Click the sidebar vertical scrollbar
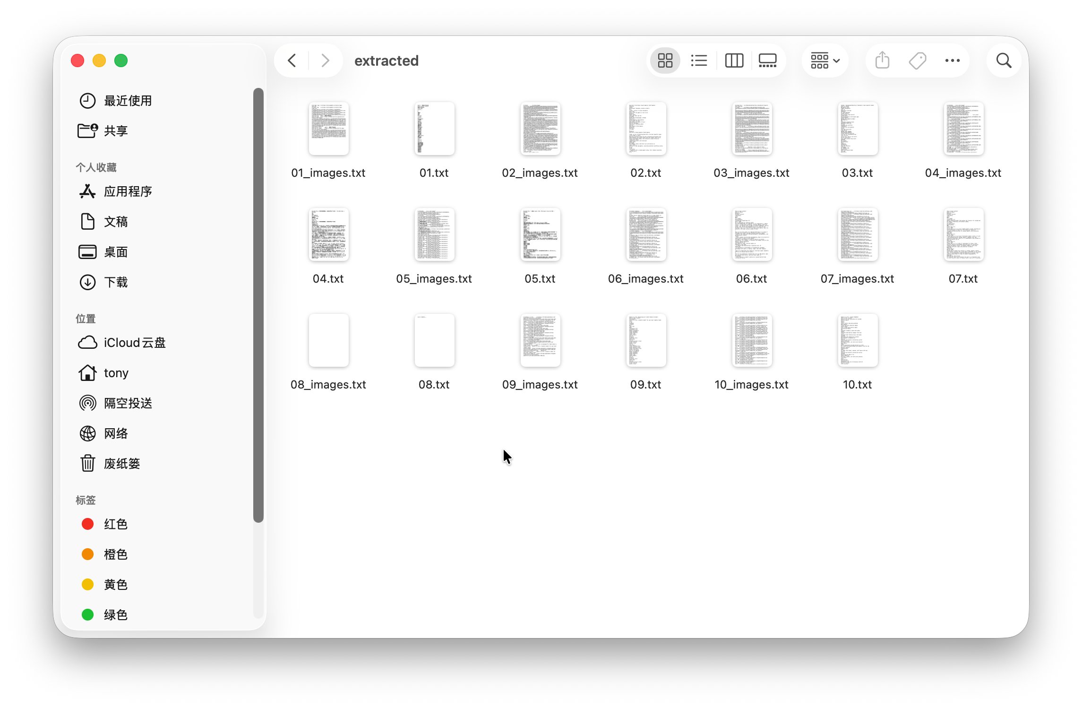The width and height of the screenshot is (1082, 708). point(258,305)
